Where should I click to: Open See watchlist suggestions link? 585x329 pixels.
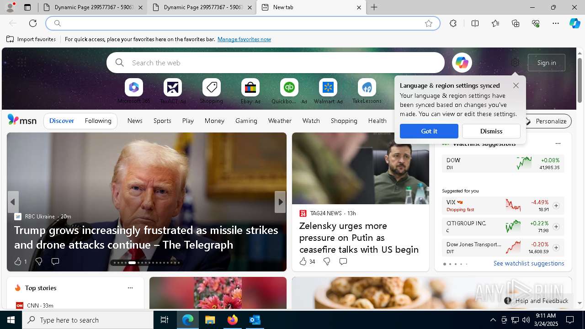(529, 263)
